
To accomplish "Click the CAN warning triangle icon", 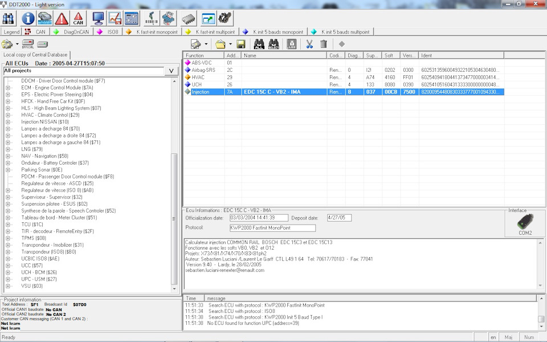I will pos(78,18).
